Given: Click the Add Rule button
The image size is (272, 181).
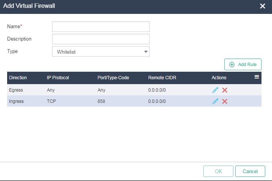Looking at the screenshot, I should pyautogui.click(x=243, y=65).
